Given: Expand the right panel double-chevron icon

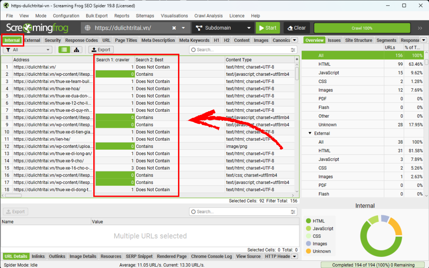Looking at the screenshot, I should click(420, 28).
